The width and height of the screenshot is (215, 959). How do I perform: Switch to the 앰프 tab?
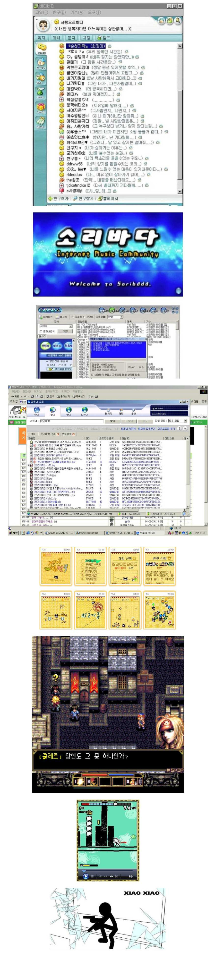(x=104, y=38)
